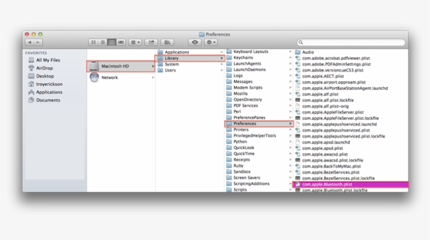Switch to list view
This screenshot has width=430, height=240.
(103, 42)
